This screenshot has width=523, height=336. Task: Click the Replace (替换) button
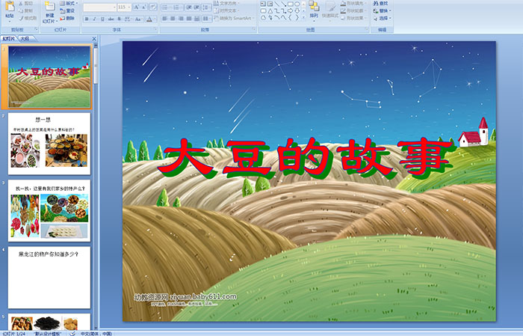point(383,10)
